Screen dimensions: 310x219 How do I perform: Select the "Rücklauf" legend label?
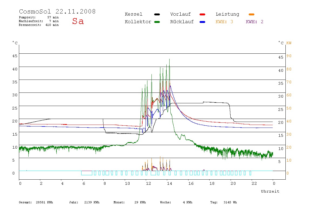182,22
